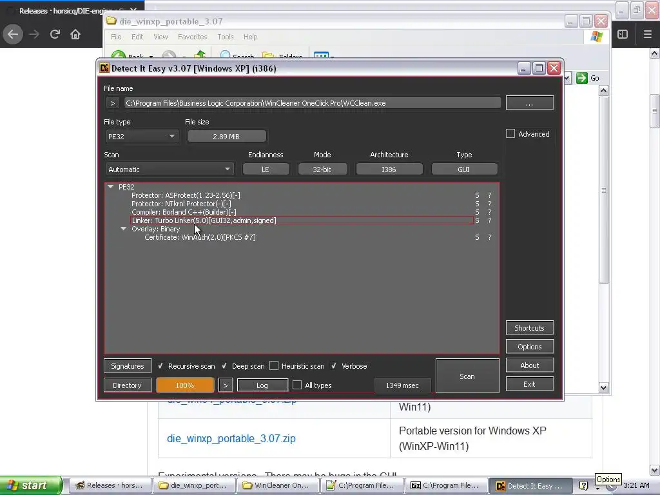Click question mark for Turbo Linker row

(490, 220)
